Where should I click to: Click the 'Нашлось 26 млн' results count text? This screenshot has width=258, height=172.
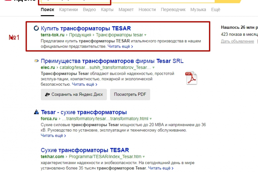(x=239, y=27)
